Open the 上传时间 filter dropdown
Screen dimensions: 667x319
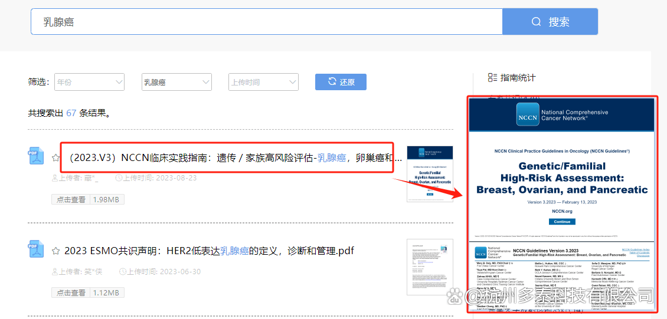click(263, 82)
